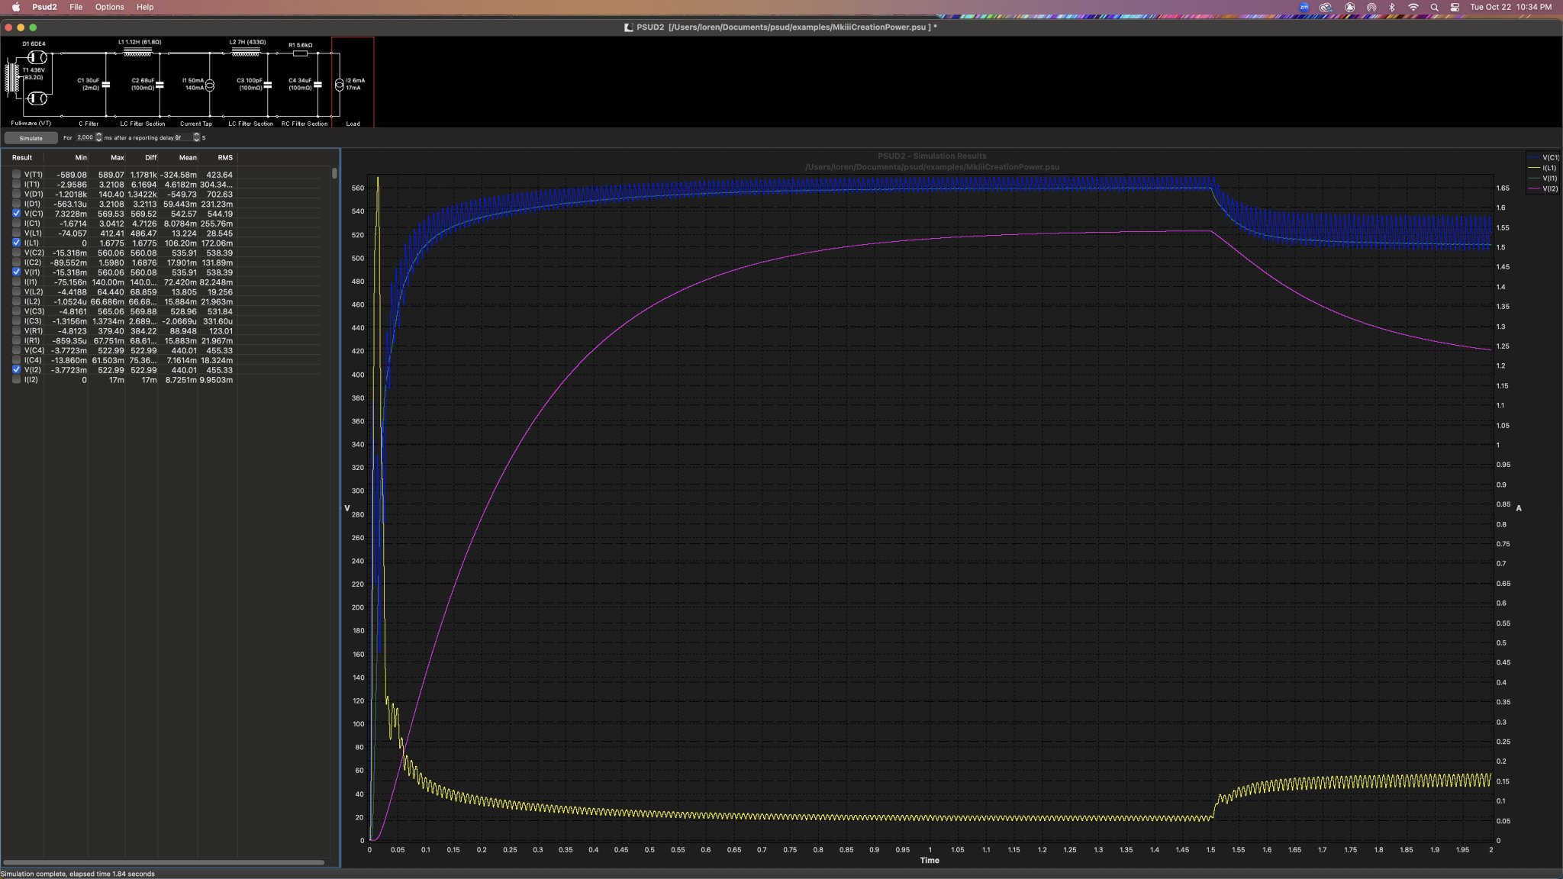Screen dimensions: 1563x879
Task: Open Creative Cloud menu bar icon
Action: pyautogui.click(x=1326, y=7)
